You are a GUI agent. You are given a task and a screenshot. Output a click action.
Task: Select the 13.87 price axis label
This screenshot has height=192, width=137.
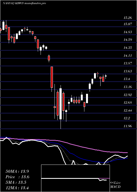coord(128,63)
